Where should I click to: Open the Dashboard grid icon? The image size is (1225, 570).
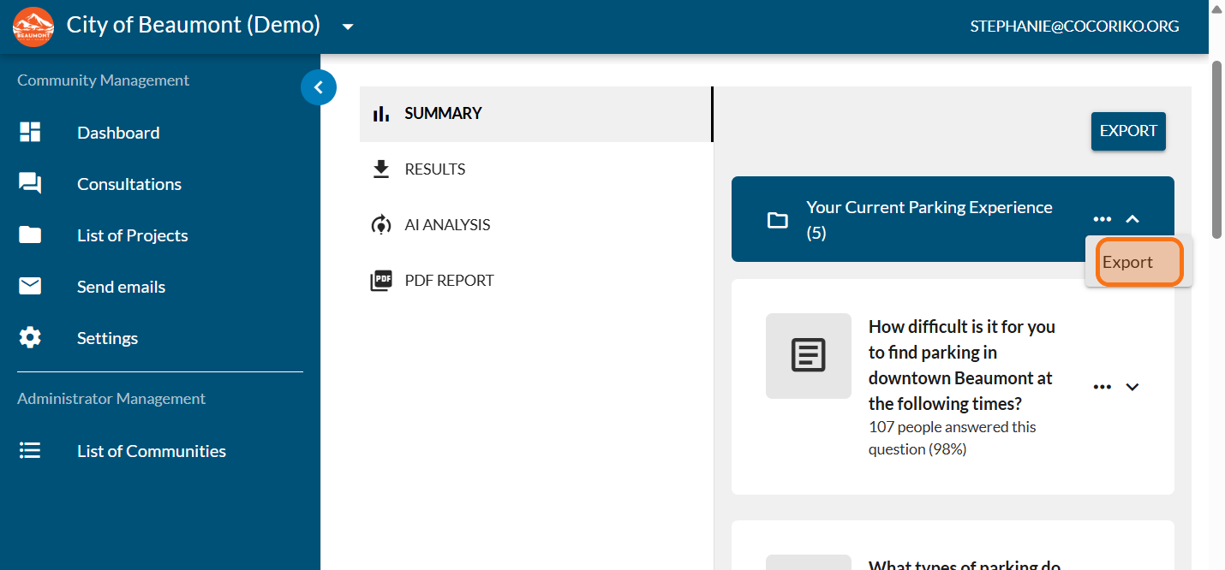coord(30,132)
